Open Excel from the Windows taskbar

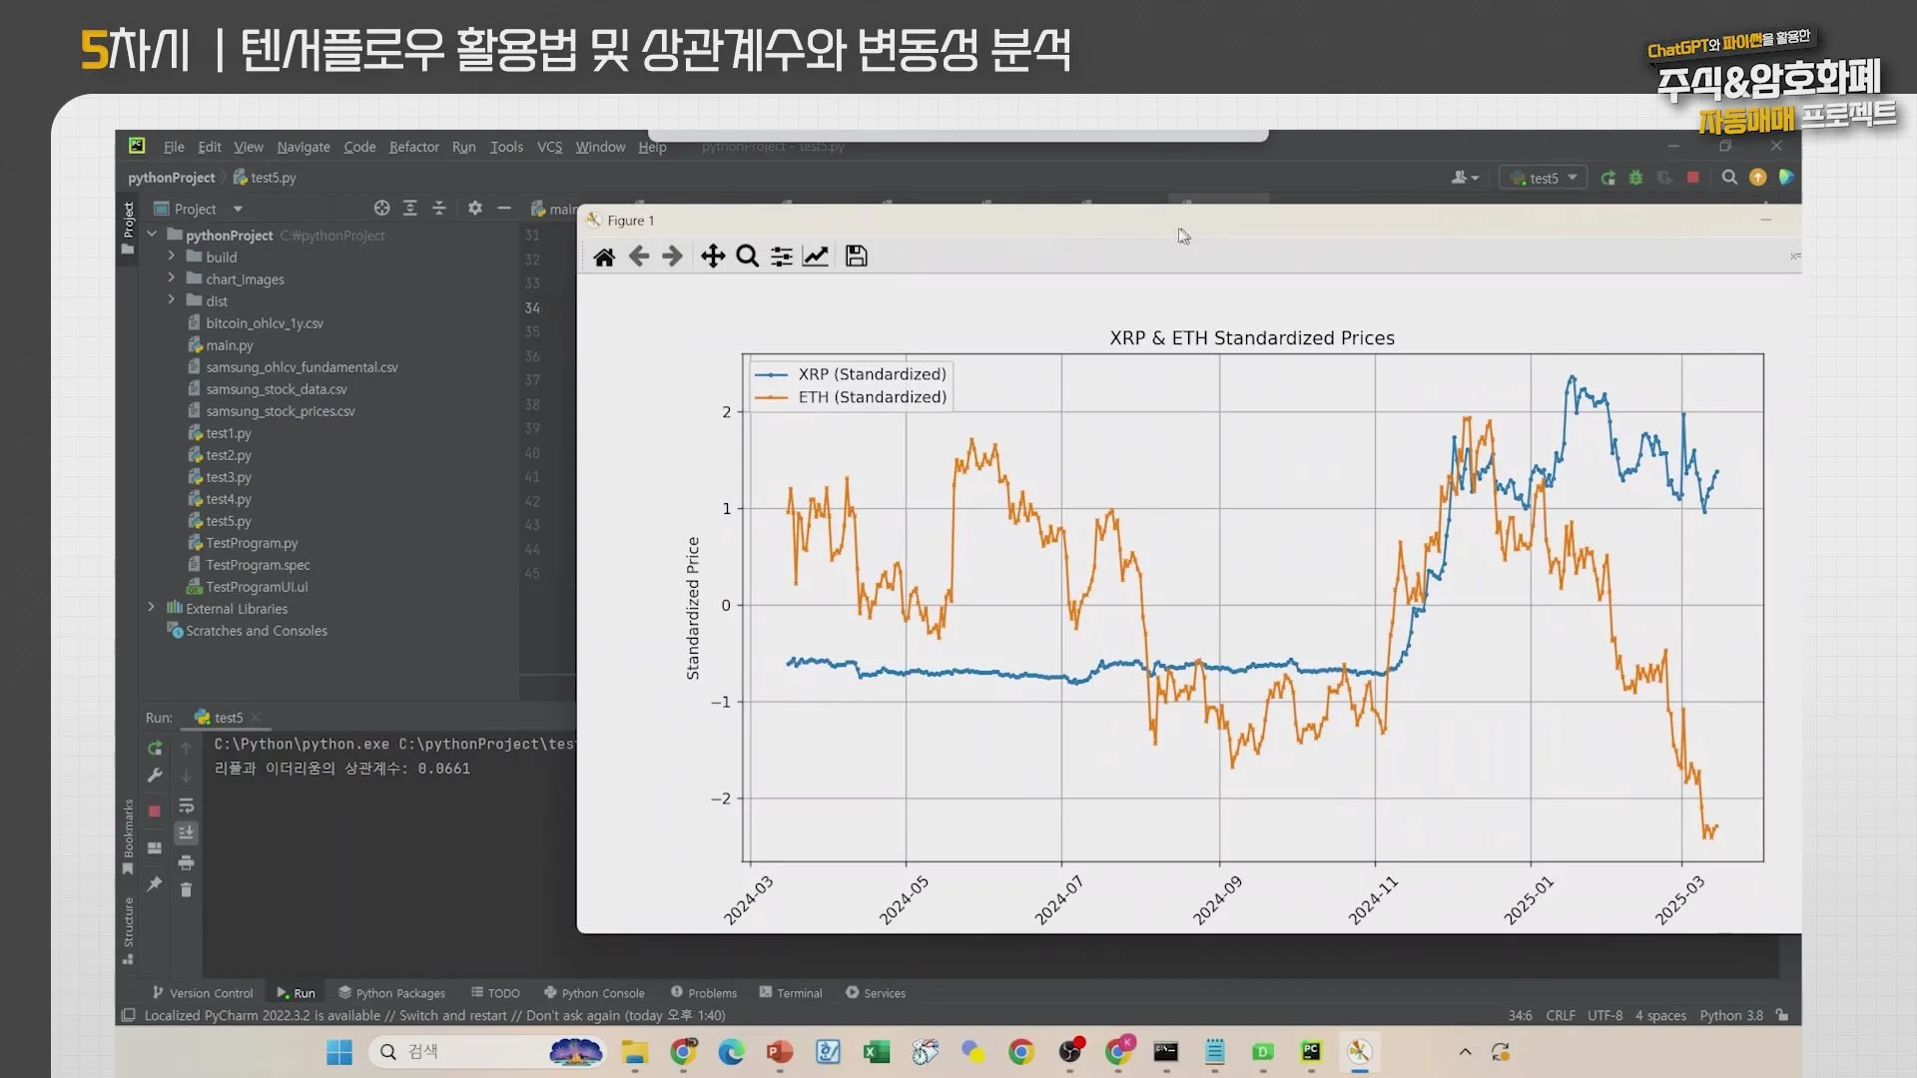[877, 1052]
